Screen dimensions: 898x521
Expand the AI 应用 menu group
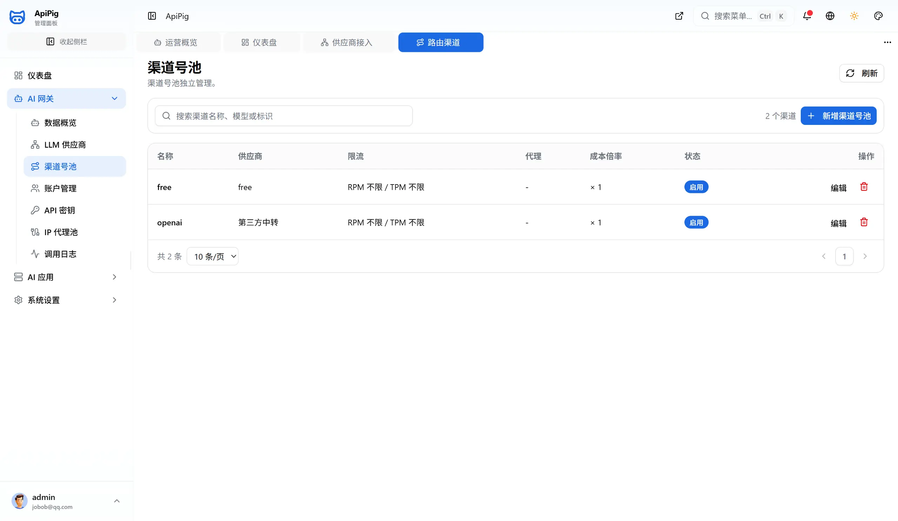[x=66, y=277]
